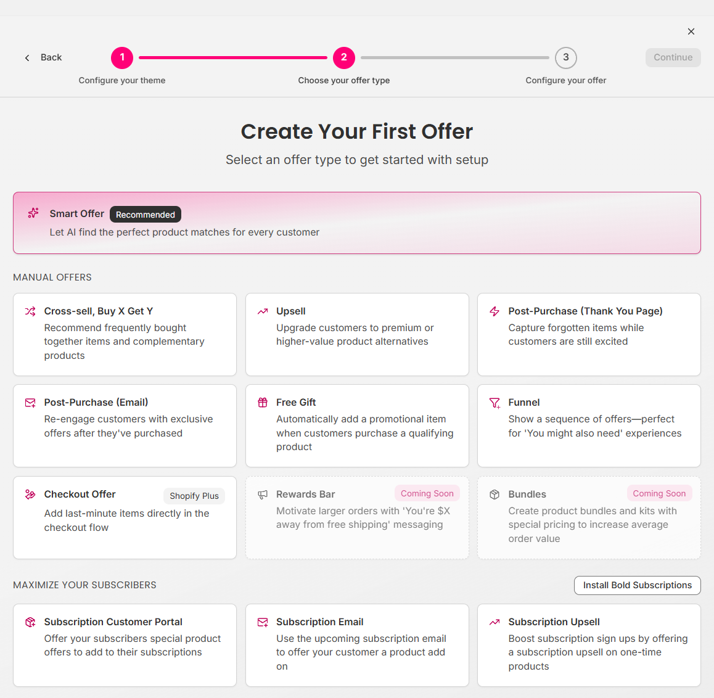Select Post-Purchase (Thank You Page) title
714x698 pixels.
[586, 311]
